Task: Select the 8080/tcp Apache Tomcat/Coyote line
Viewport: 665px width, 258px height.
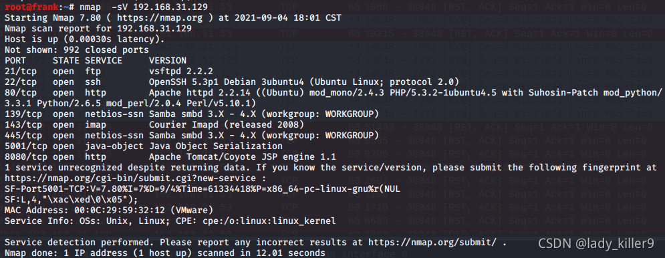Action: pyautogui.click(x=170, y=156)
